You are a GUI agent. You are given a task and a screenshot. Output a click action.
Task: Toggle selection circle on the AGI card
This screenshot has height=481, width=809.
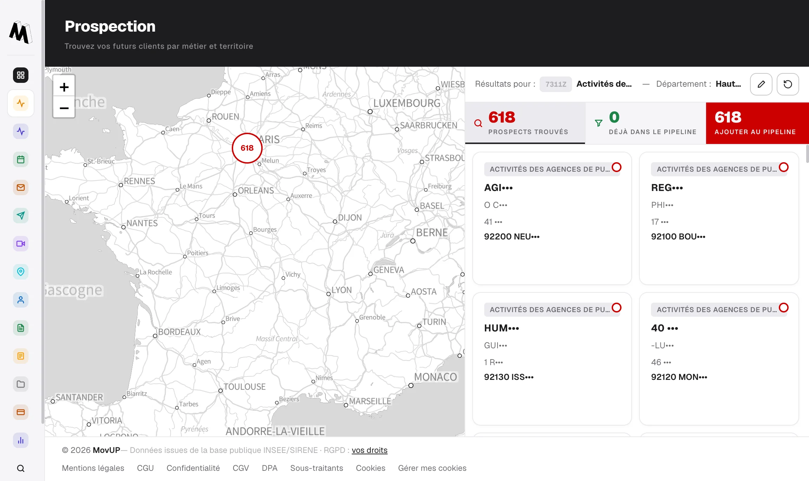[x=617, y=167]
